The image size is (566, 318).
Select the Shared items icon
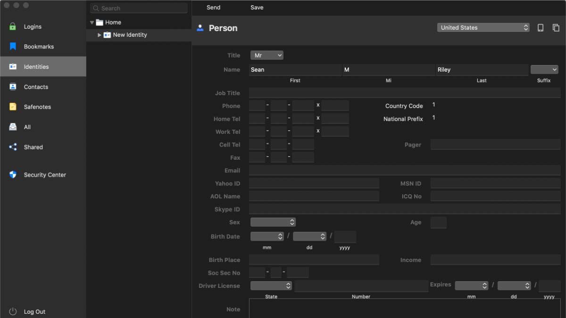(x=12, y=147)
